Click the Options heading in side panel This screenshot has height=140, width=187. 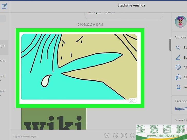[181, 37]
